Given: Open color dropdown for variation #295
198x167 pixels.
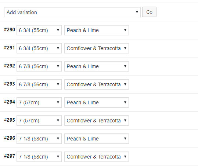Looking at the screenshot, I should pos(97,121).
